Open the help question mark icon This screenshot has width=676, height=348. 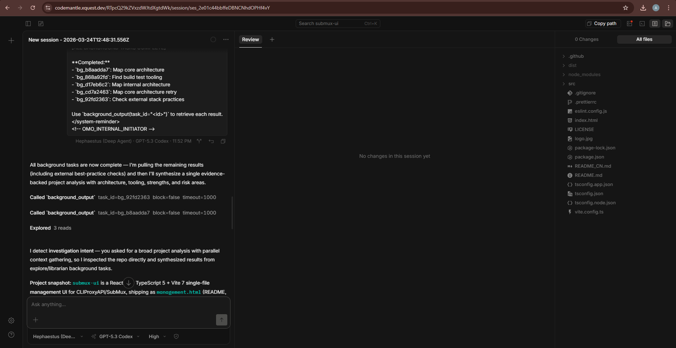11,335
